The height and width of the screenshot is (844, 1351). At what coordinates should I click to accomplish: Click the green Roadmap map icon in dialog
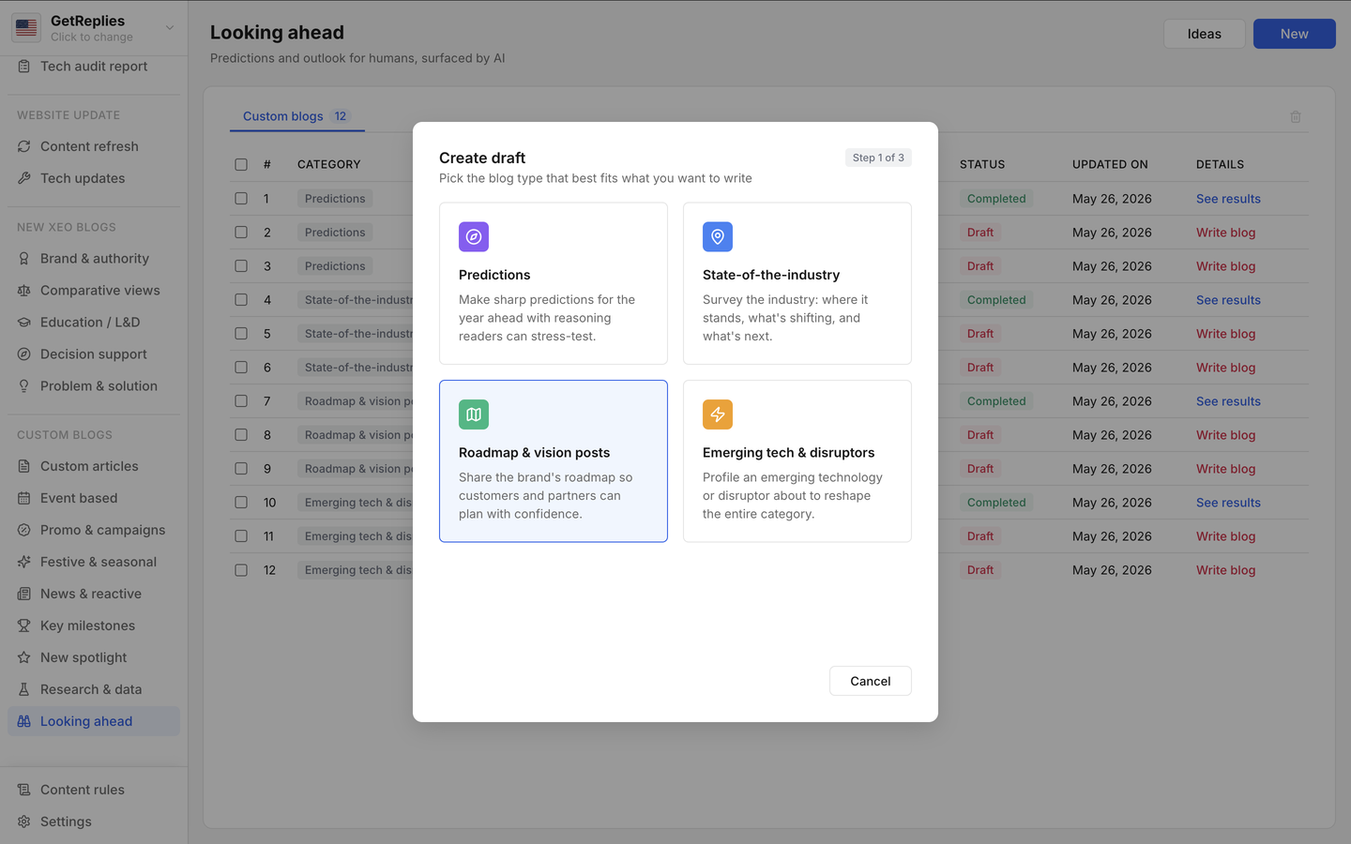click(x=474, y=414)
